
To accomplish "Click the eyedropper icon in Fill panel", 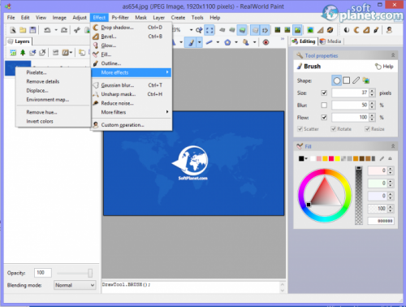I will coord(382,158).
